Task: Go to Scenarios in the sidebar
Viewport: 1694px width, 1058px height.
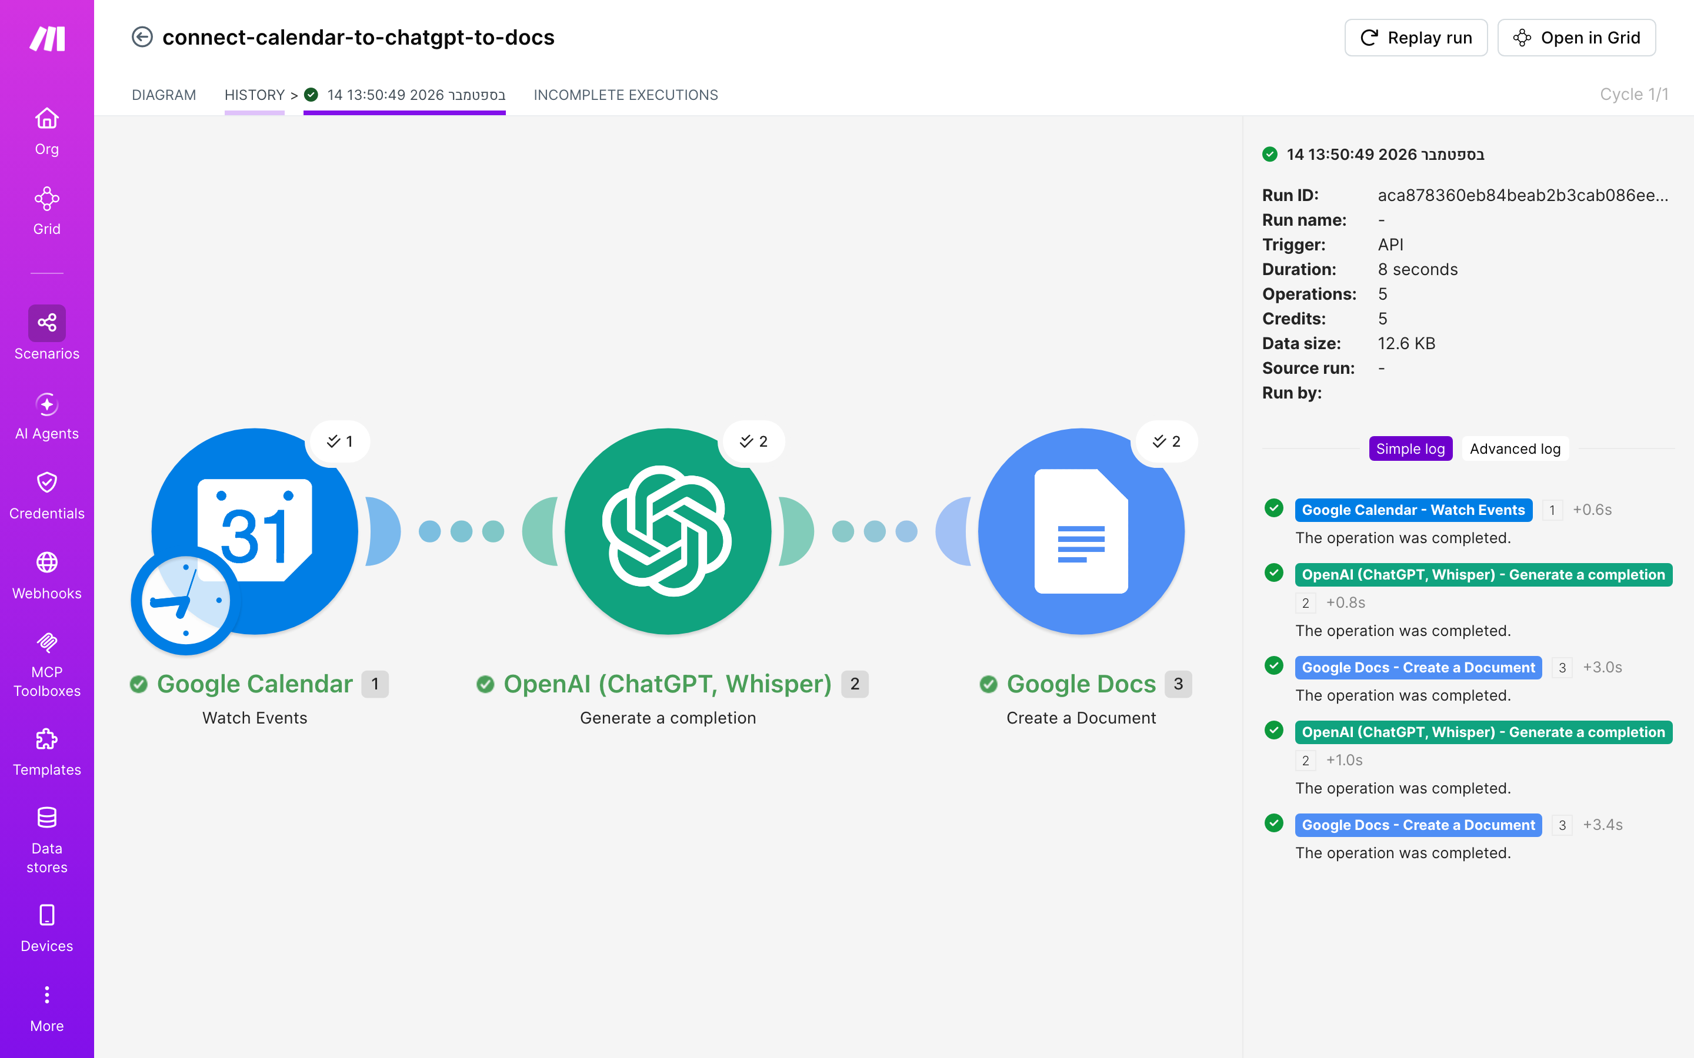Action: click(47, 333)
